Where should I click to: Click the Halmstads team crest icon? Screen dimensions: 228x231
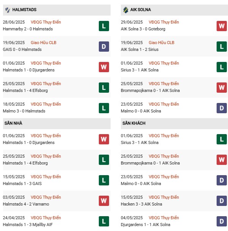[x=7, y=9]
